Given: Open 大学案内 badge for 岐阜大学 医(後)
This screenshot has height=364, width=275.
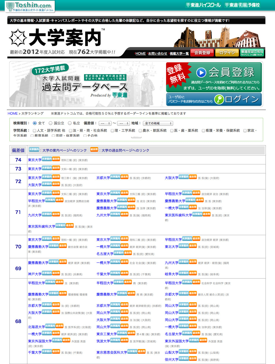Looking at the screenshot, I should tap(184, 273).
